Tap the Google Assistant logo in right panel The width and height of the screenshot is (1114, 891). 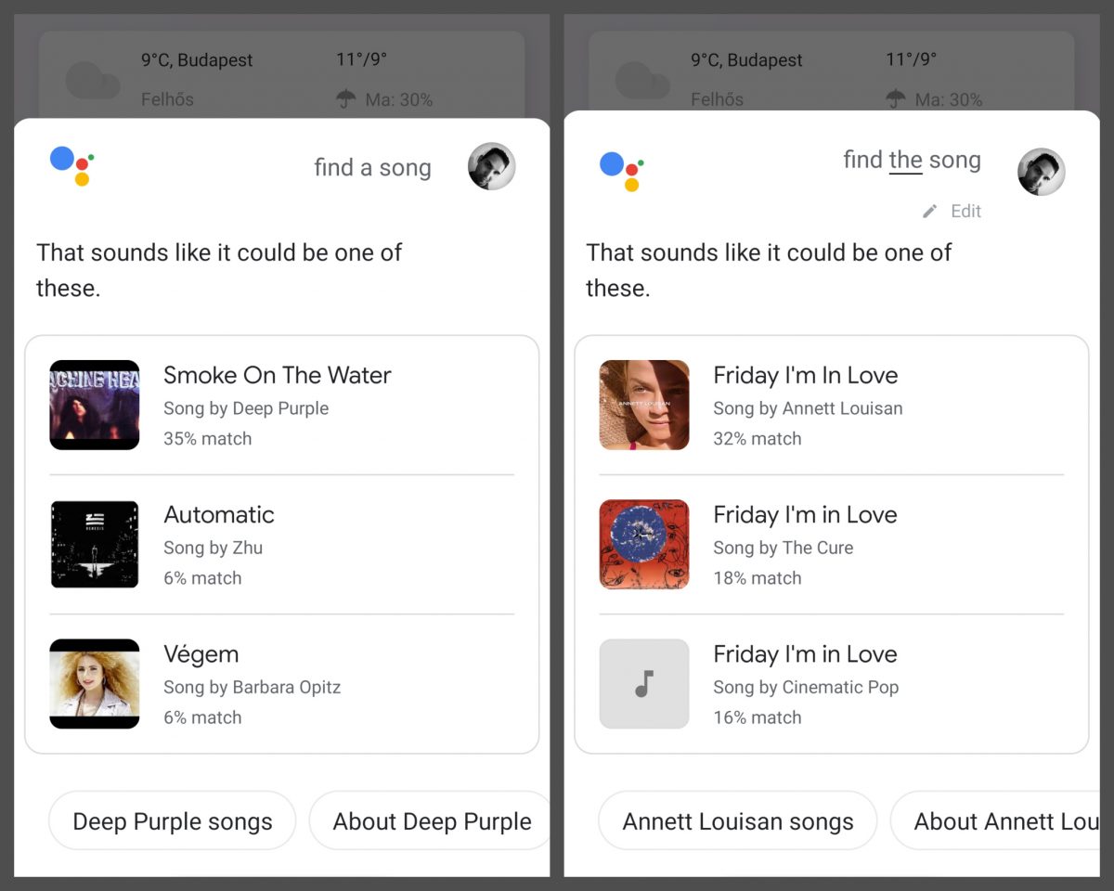[621, 171]
